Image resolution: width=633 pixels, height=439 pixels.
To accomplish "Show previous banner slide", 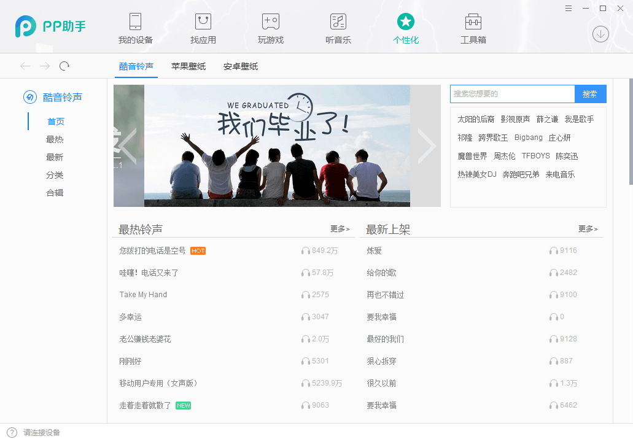I will click(x=128, y=146).
